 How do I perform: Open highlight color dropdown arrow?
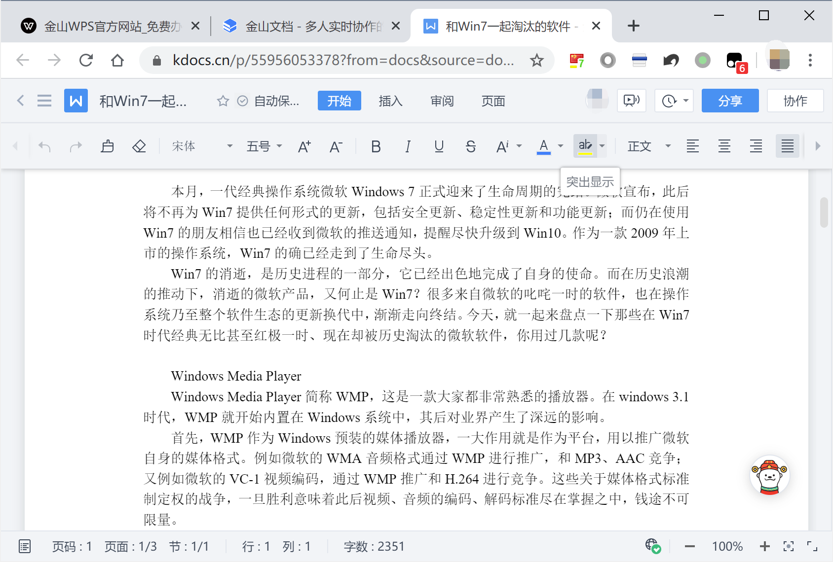coord(602,146)
